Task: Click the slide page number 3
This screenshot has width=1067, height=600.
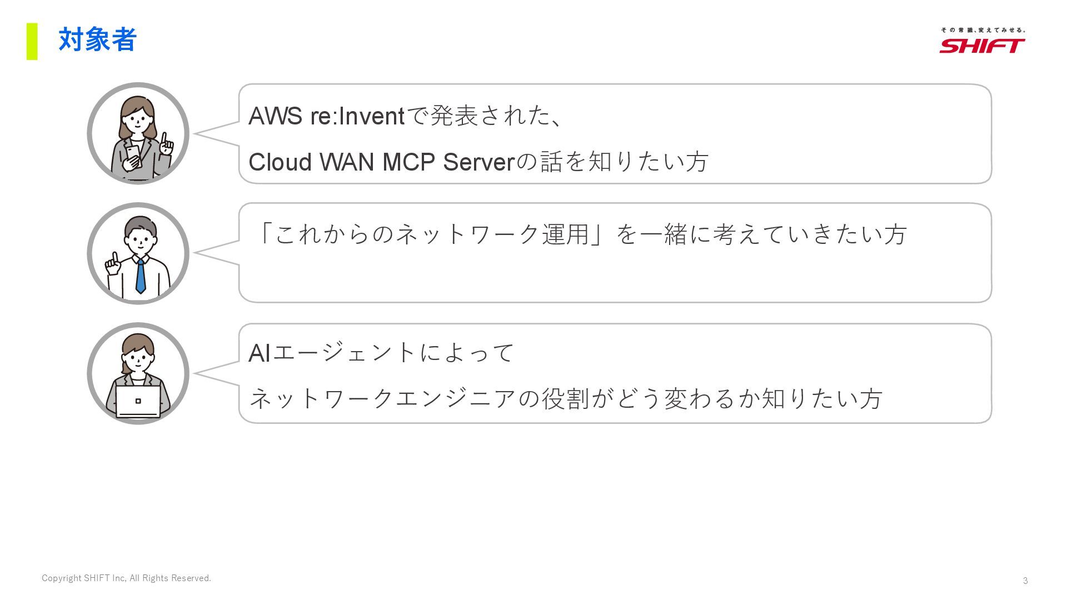Action: point(1025,581)
